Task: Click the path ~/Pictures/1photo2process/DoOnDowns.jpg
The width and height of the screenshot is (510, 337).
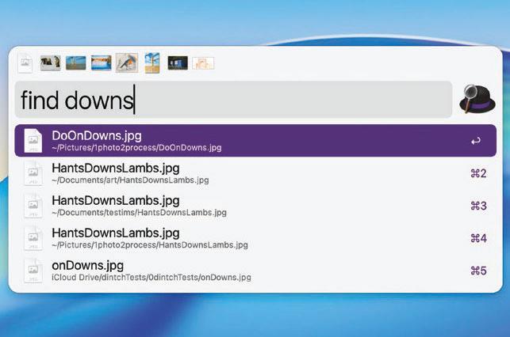Action: (136, 148)
